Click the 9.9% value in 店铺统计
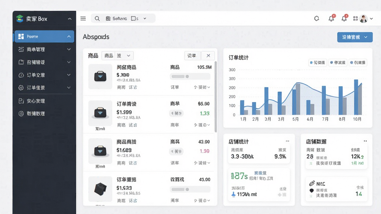The image size is (381, 214). coord(280,156)
